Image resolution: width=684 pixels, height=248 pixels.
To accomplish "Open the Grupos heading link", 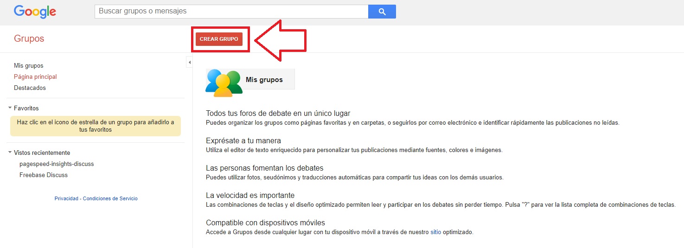I will tap(29, 38).
